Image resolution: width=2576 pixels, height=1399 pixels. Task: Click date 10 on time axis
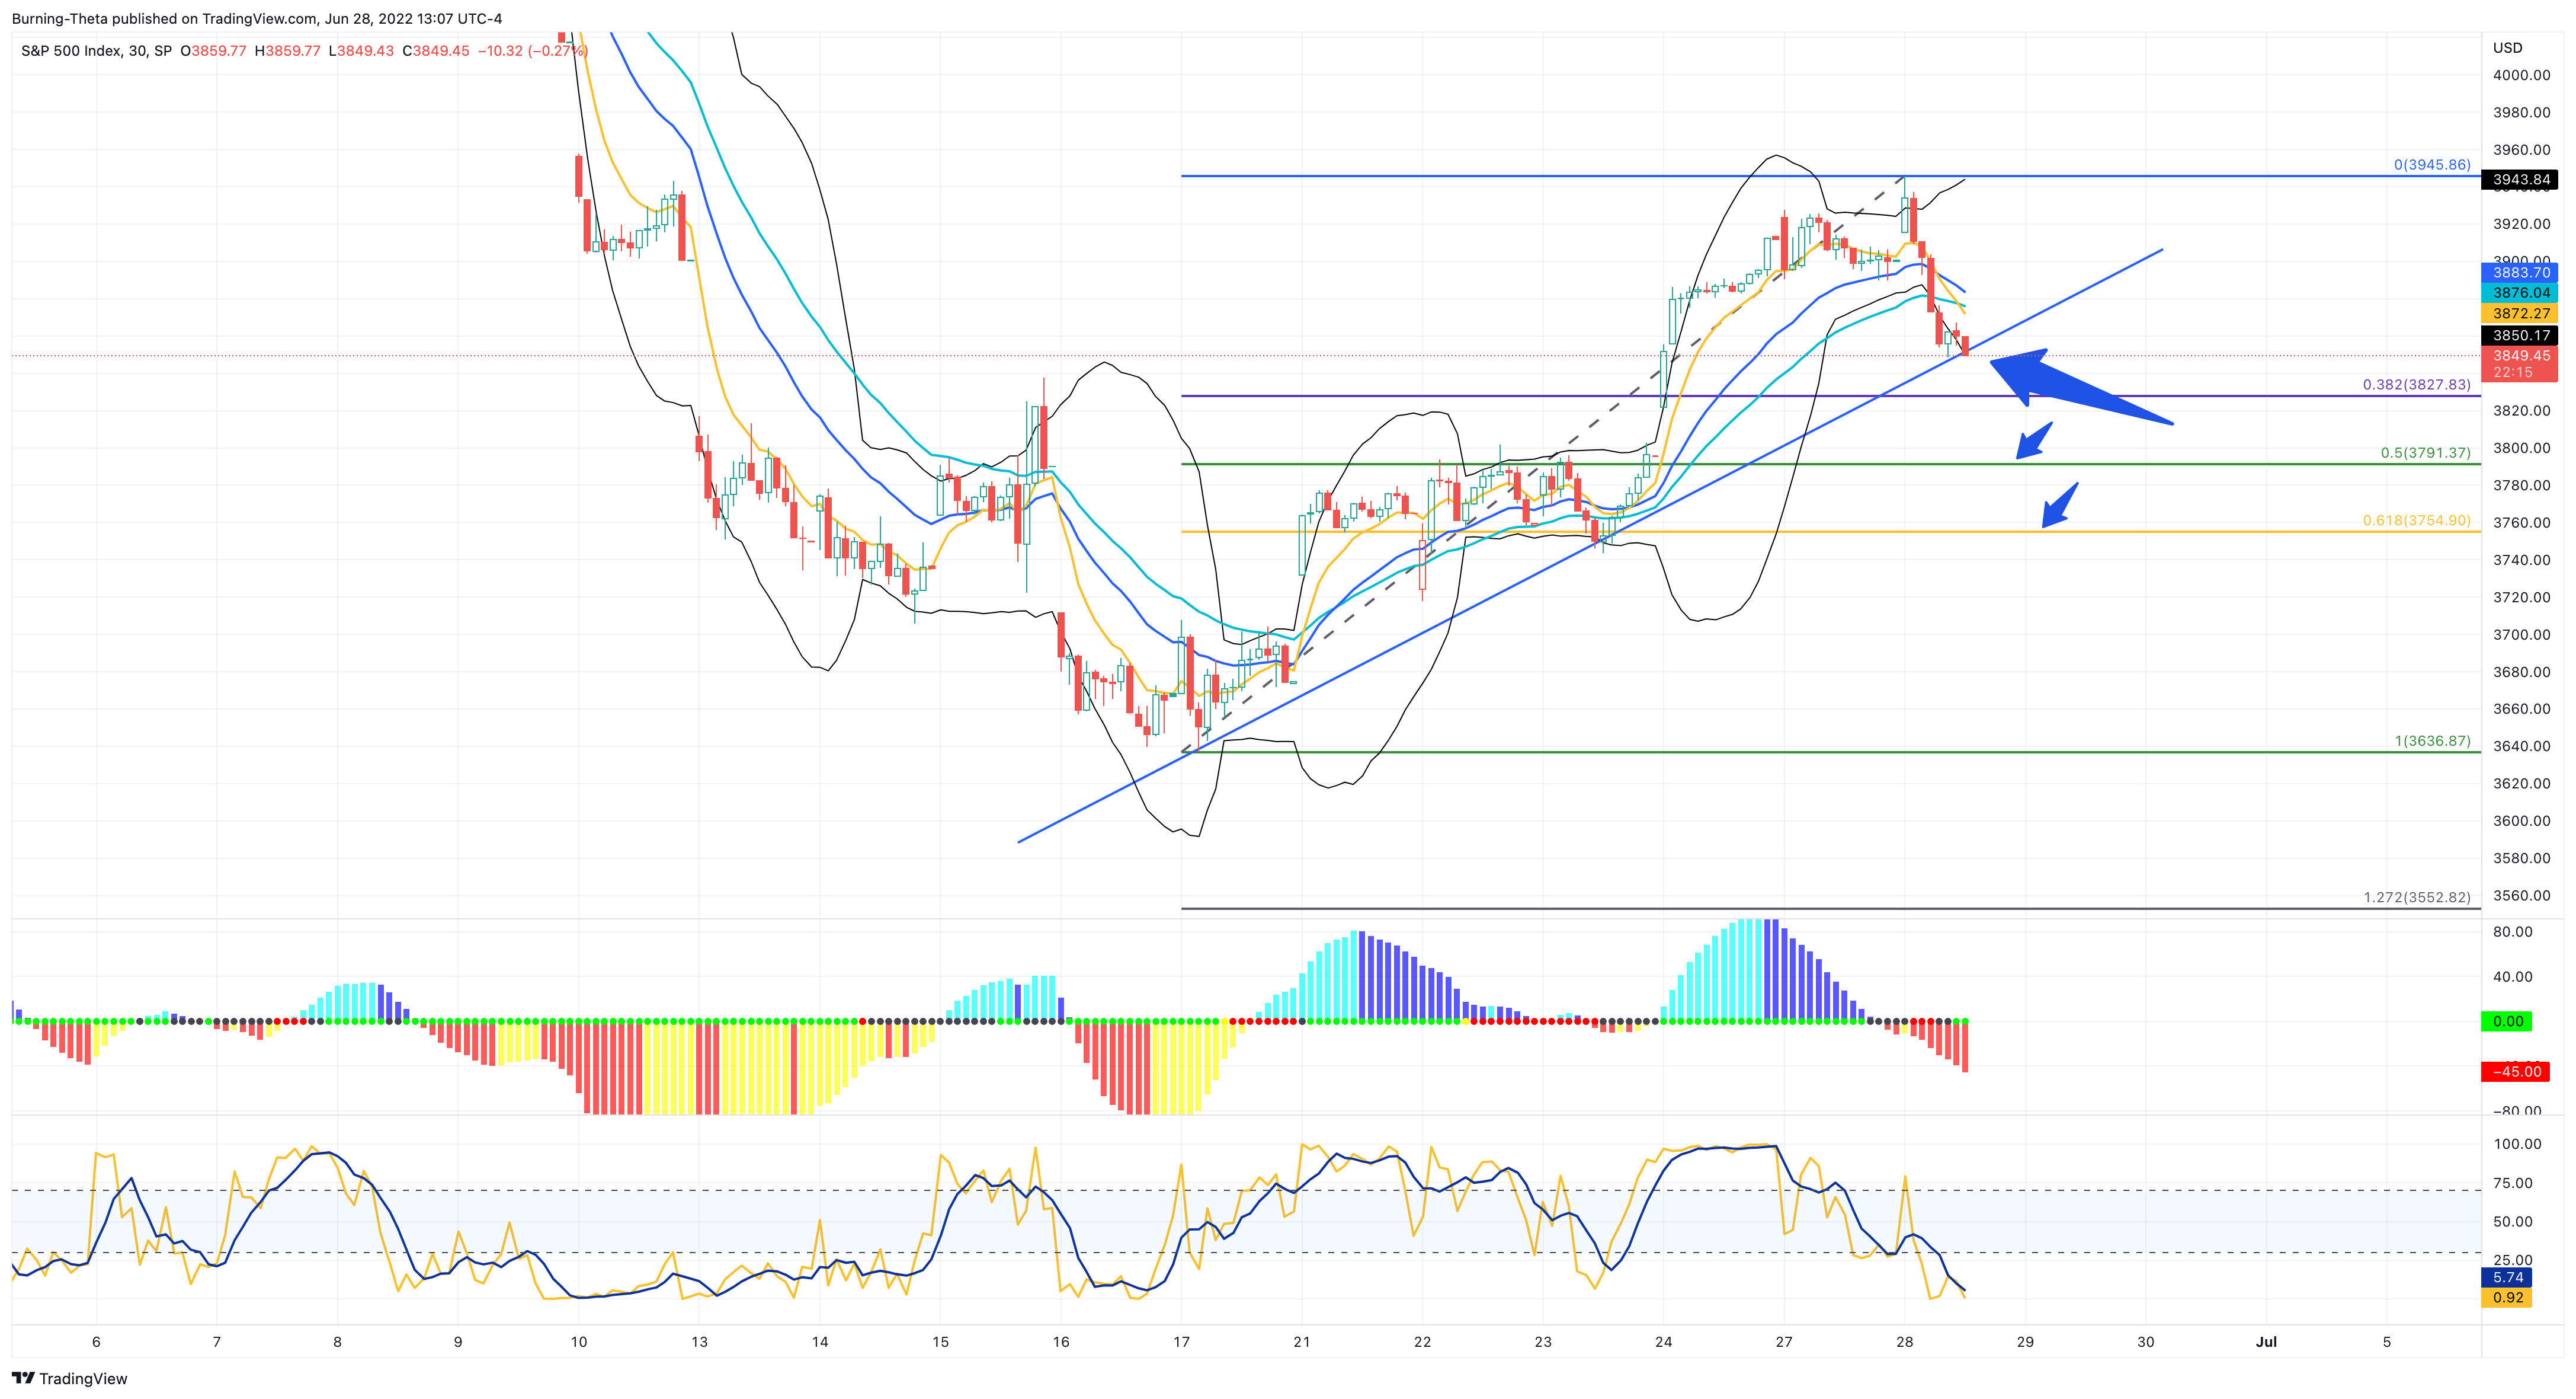pyautogui.click(x=578, y=1342)
